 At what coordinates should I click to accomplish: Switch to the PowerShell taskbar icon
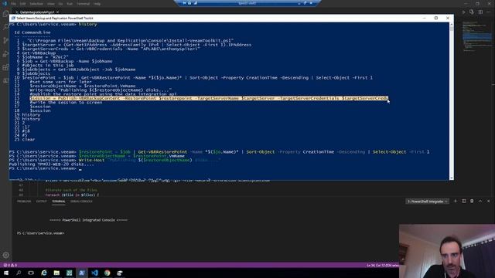[82, 273]
